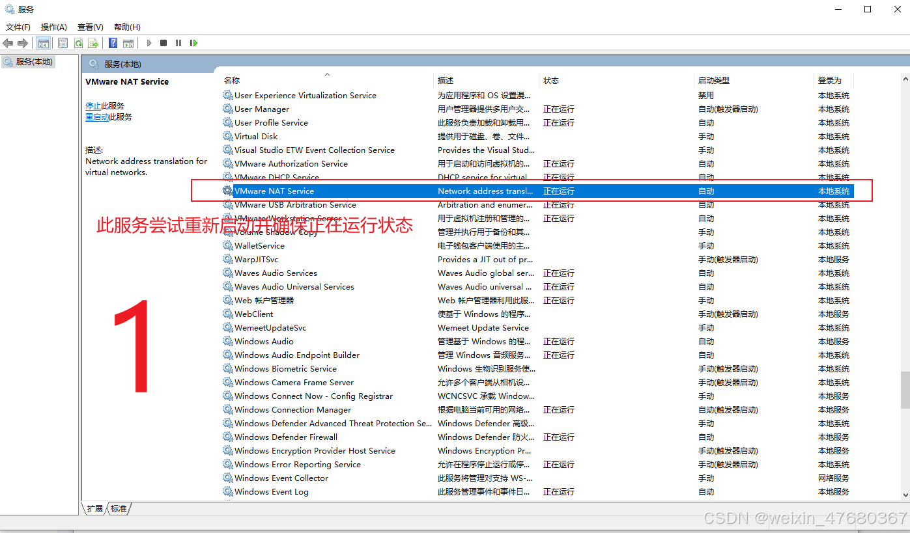Click the gear icon beside Windows Defender Firewall
Screen dimensions: 910x533
coord(227,437)
